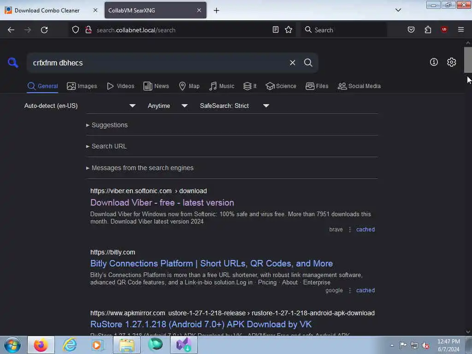Go back to the previous page
This screenshot has width=472, height=354.
point(11,30)
